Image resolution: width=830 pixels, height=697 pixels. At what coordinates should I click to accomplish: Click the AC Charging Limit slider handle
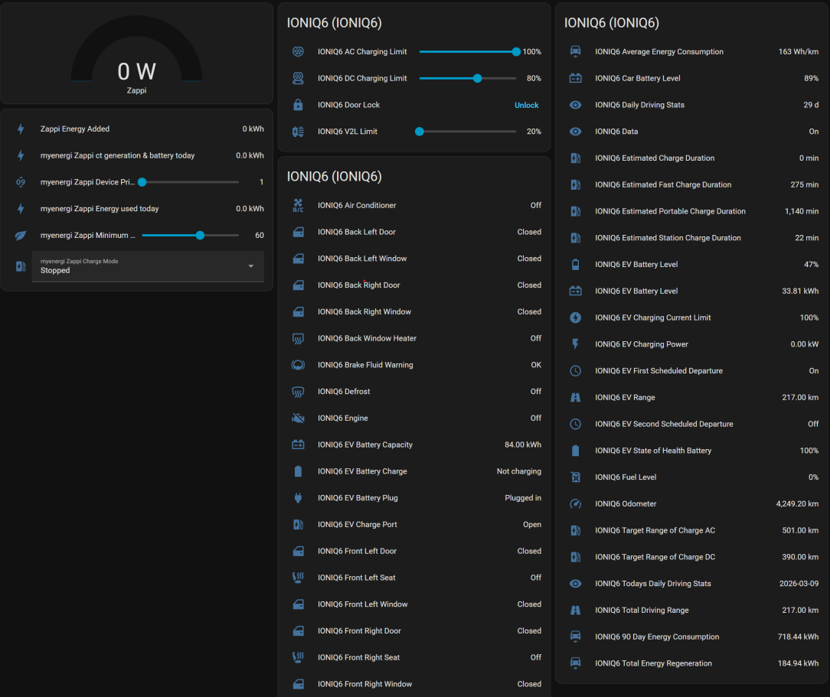pos(516,51)
